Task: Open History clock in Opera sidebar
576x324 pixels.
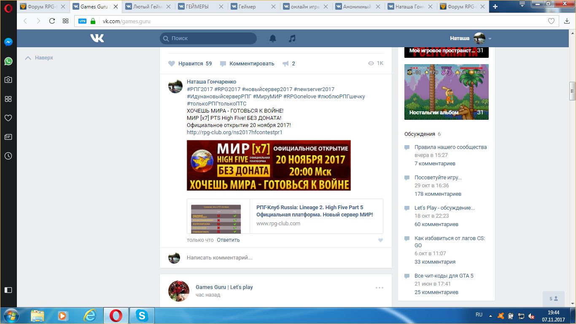Action: pos(8,156)
